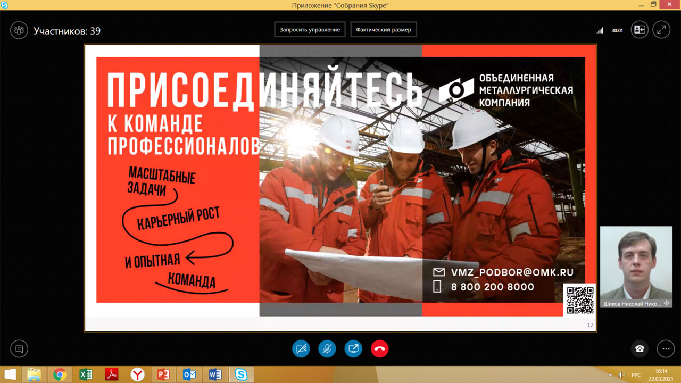Switch the РУС input language indicator
Screen dimensions: 681x383
[636, 375]
